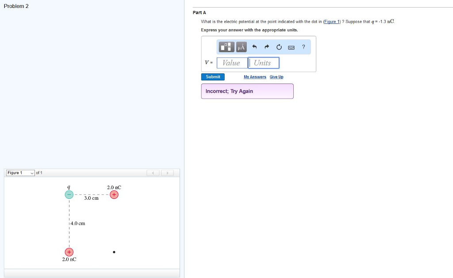Go to the next figure arrow
This screenshot has height=278, width=453.
(x=167, y=173)
